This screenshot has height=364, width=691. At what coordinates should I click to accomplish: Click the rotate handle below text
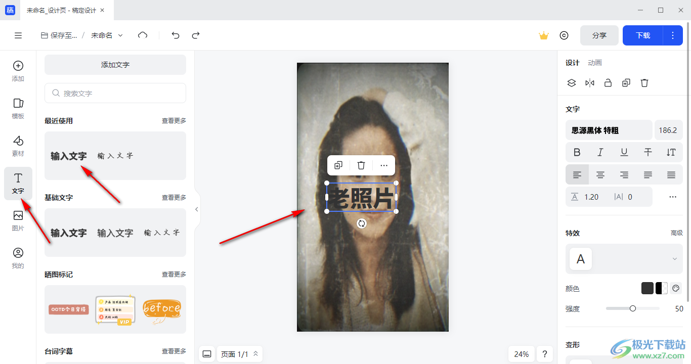click(x=361, y=223)
